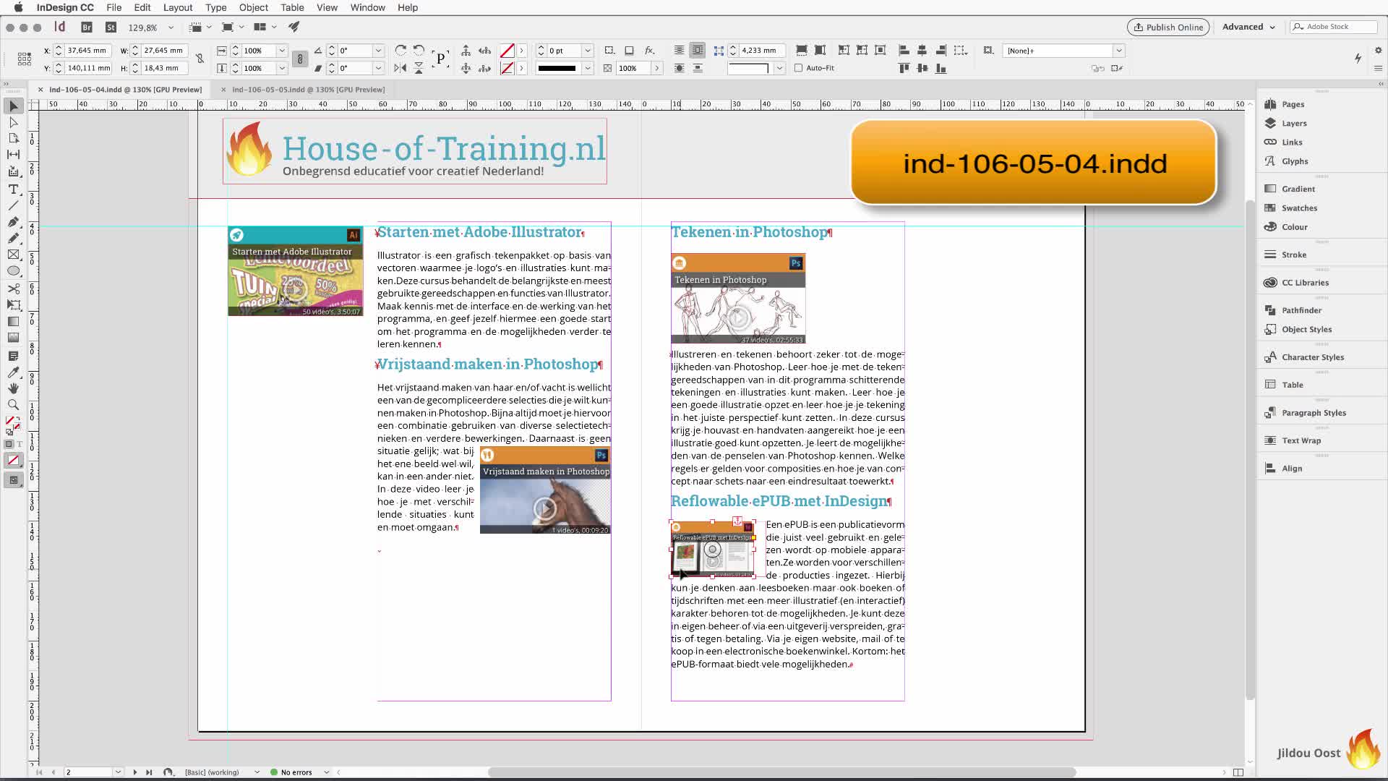Swap fill and stroke arrows in toolbox
Screen dimensions: 1388x781
coord(17,417)
